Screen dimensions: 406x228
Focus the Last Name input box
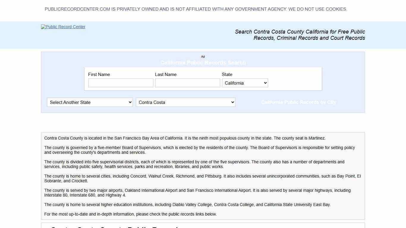pos(187,83)
